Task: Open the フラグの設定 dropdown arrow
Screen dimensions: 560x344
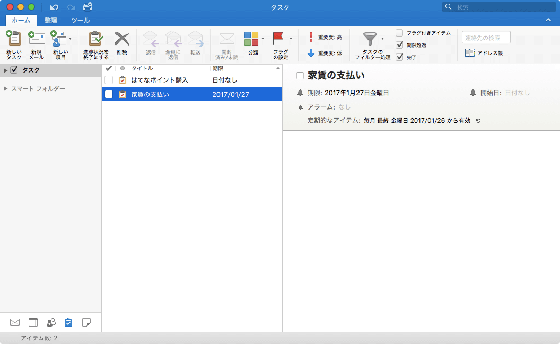Action: (x=291, y=39)
